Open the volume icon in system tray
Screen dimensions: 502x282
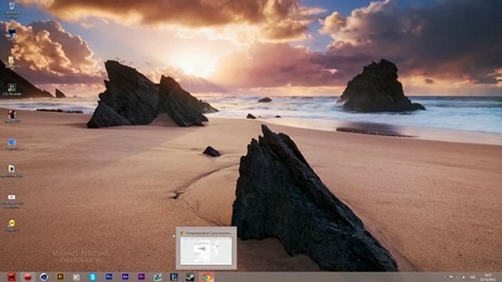[464, 277]
